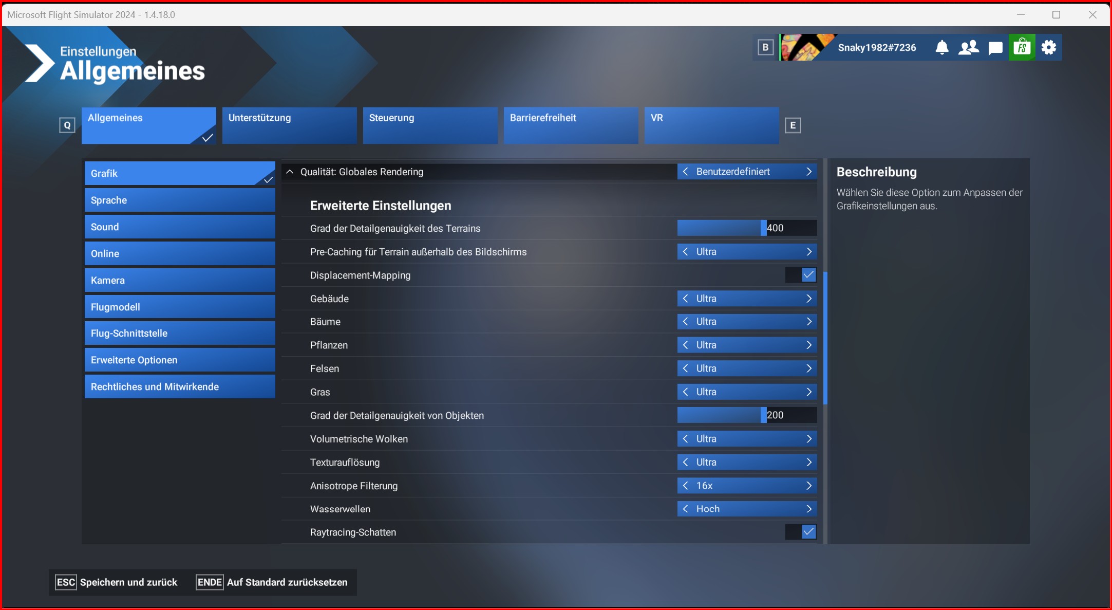The height and width of the screenshot is (610, 1112).
Task: Click right arrow on Gebäude quality selector
Action: (x=809, y=299)
